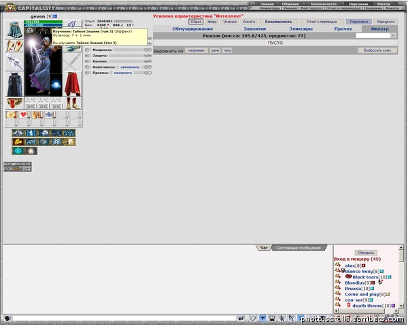Click the bracers slot with red gems
The image size is (408, 326).
(x=14, y=46)
